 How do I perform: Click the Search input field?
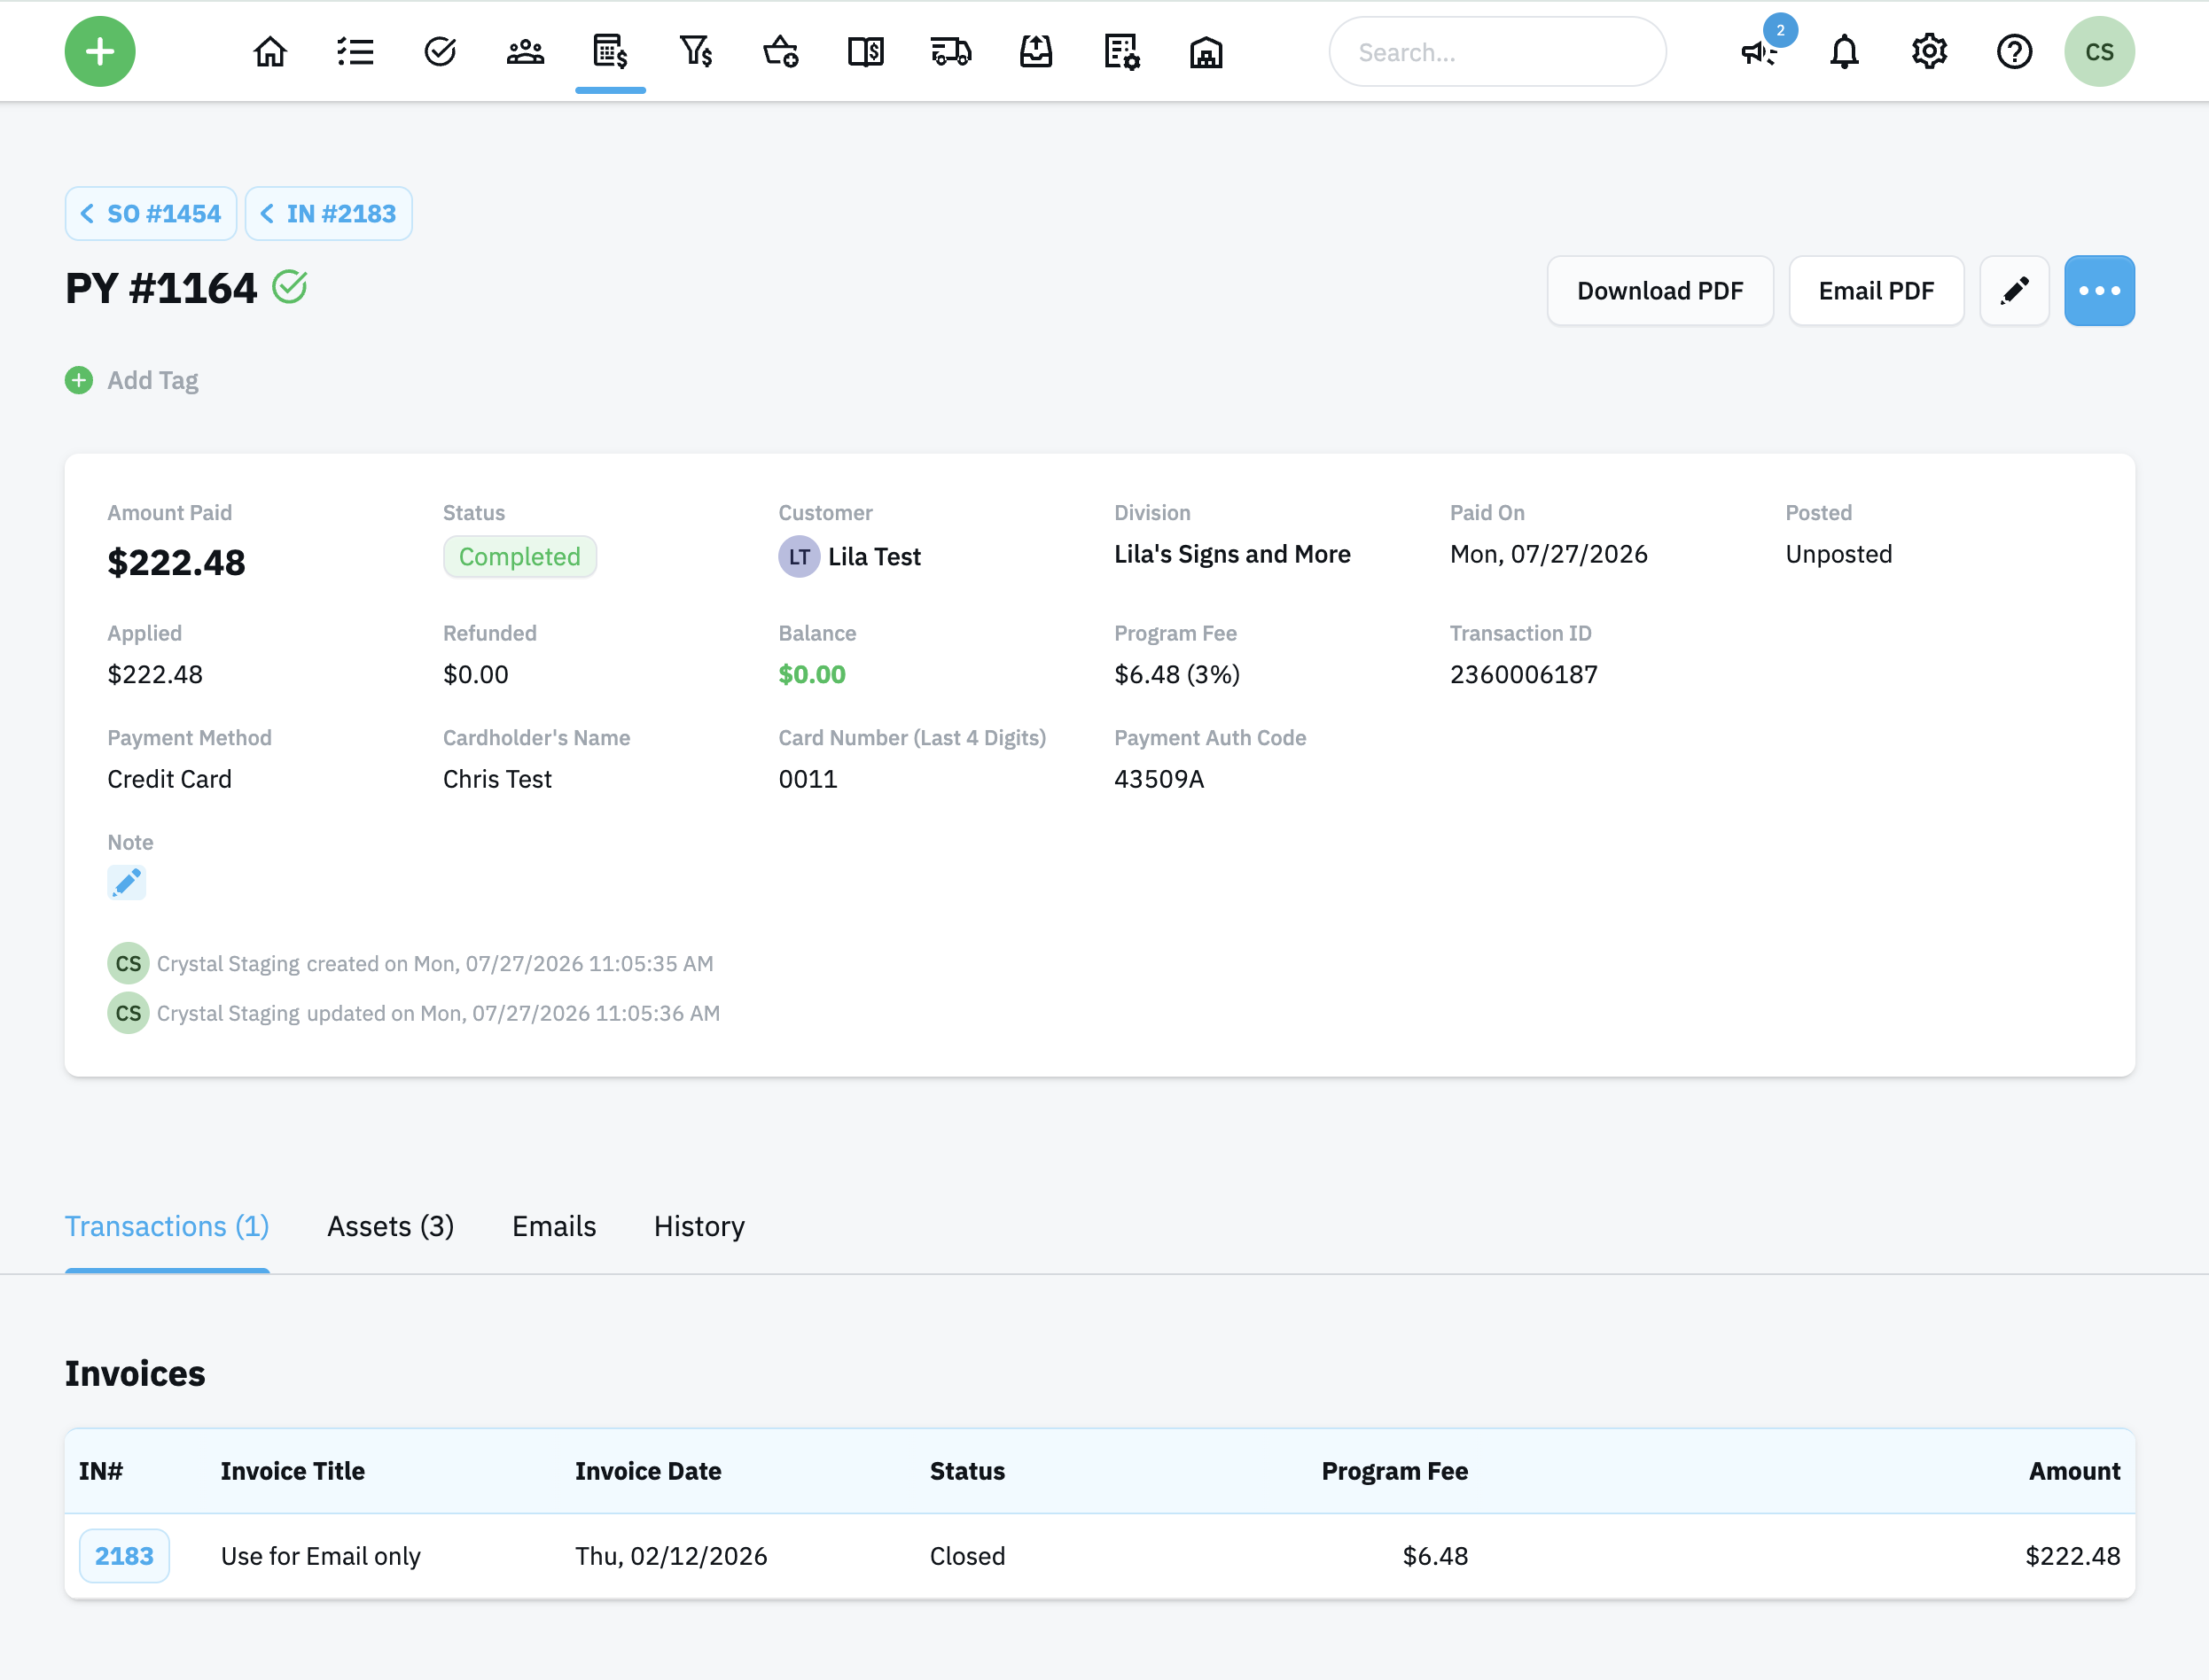tap(1496, 52)
